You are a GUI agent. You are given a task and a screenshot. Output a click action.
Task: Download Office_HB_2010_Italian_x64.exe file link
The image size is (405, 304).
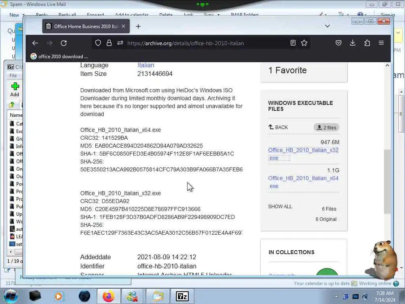click(x=303, y=182)
